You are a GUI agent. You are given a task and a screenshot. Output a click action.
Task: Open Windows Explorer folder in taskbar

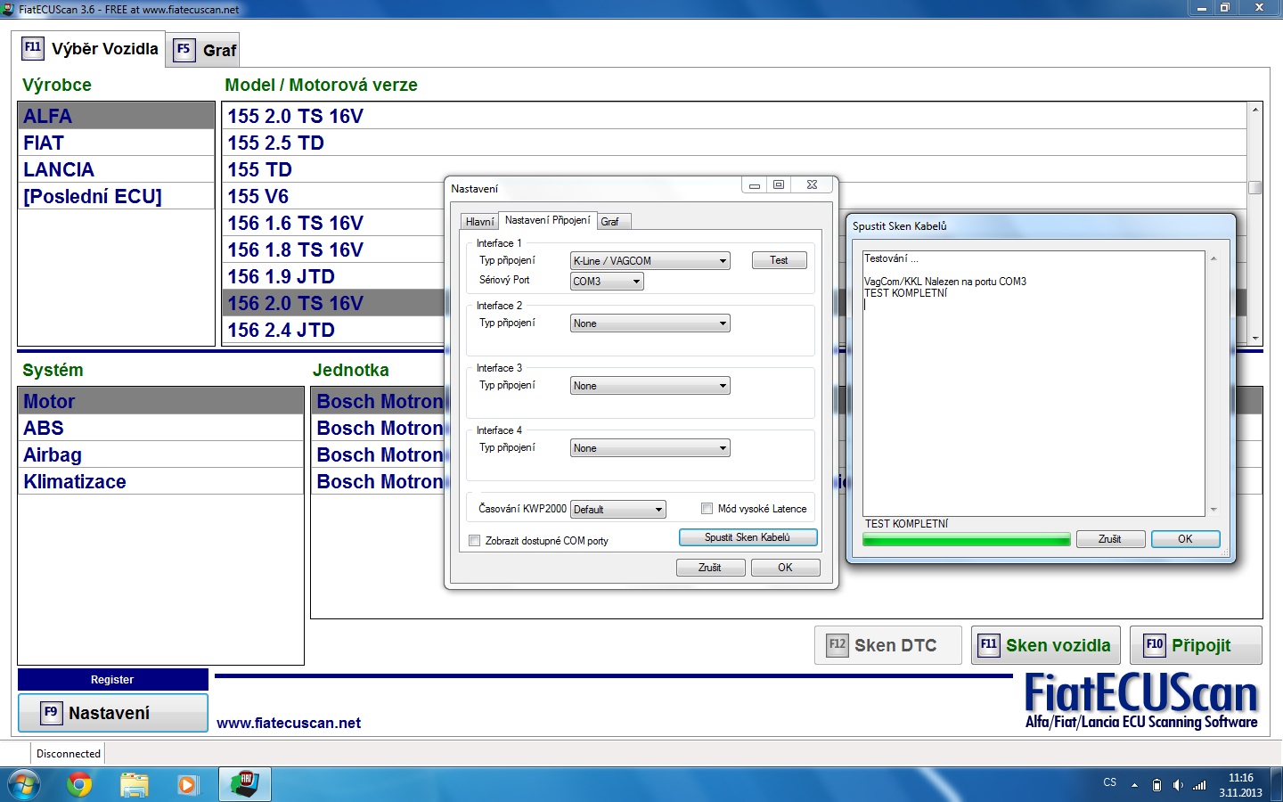pyautogui.click(x=134, y=785)
